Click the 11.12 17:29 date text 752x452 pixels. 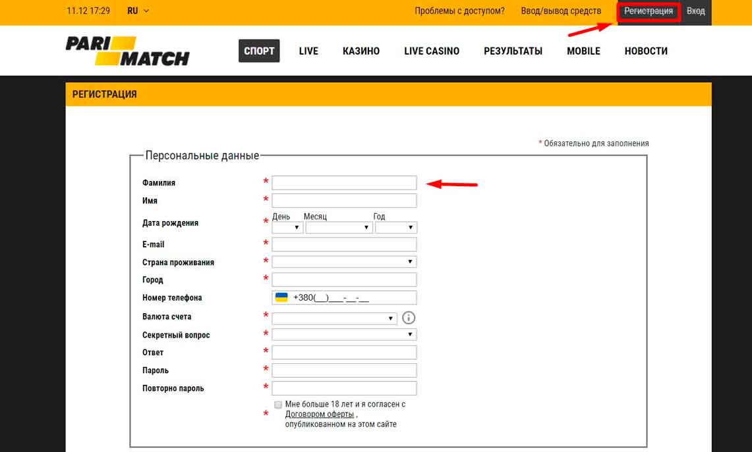[88, 11]
